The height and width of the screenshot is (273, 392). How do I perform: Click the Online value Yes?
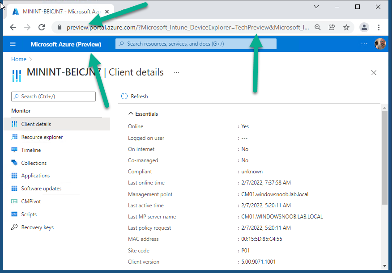(245, 126)
